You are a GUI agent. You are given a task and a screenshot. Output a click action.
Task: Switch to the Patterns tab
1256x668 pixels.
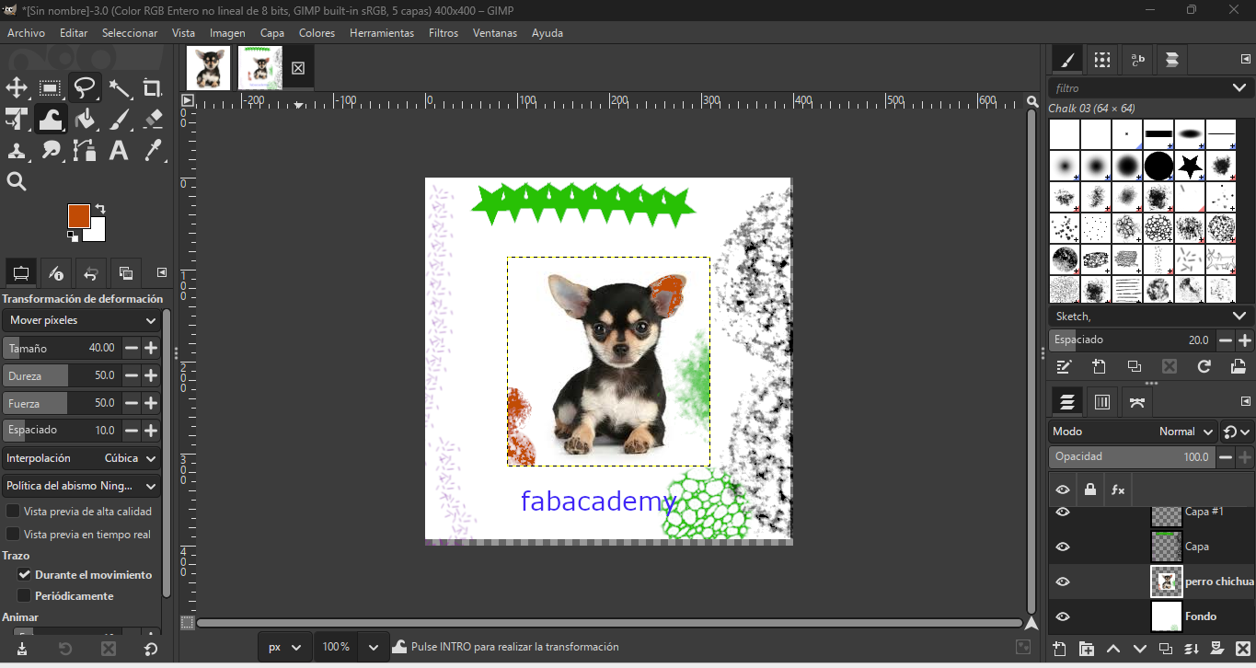[1102, 61]
